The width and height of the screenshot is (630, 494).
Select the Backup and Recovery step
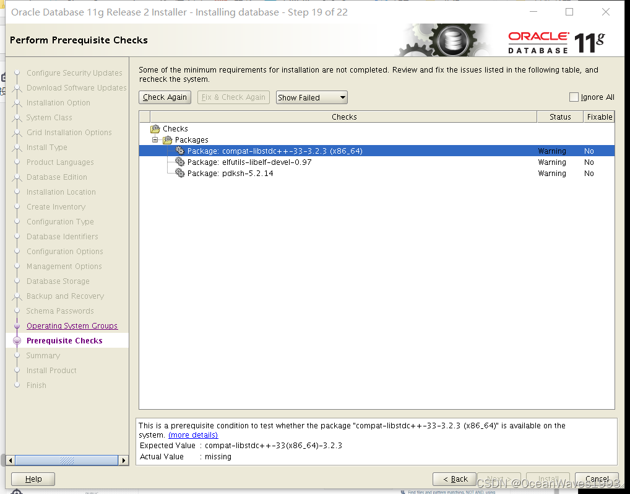point(65,296)
